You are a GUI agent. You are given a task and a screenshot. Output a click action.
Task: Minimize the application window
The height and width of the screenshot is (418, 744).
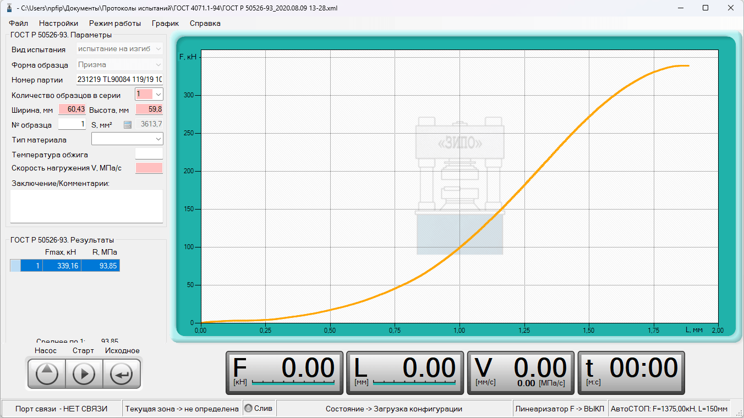681,8
